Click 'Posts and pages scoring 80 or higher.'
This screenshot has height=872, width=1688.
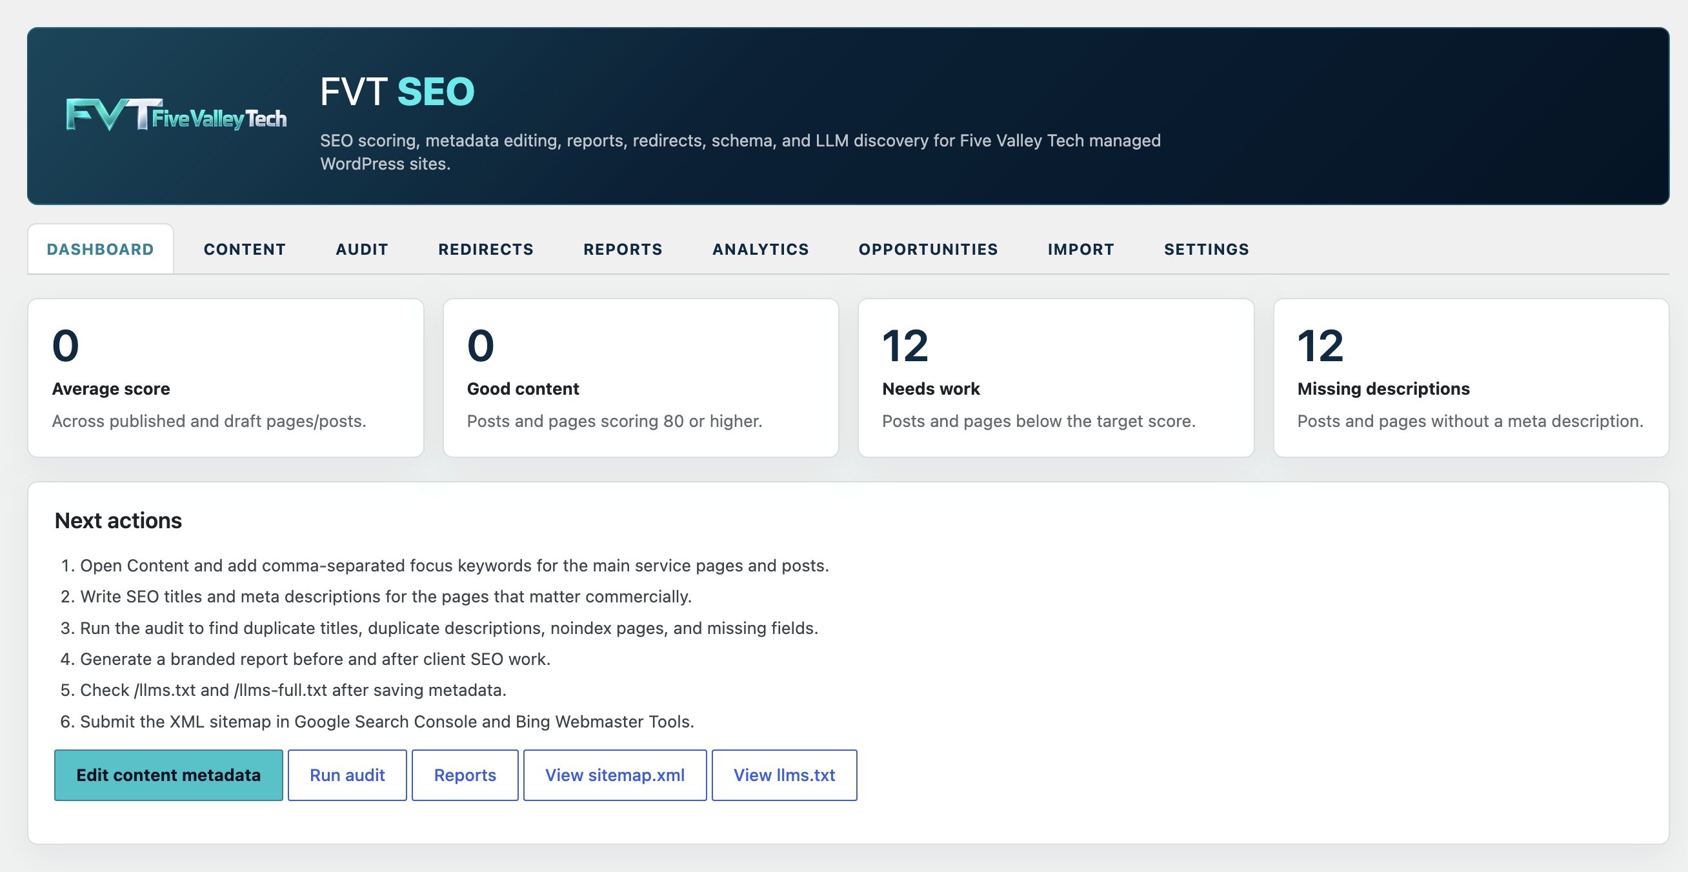pyautogui.click(x=614, y=421)
